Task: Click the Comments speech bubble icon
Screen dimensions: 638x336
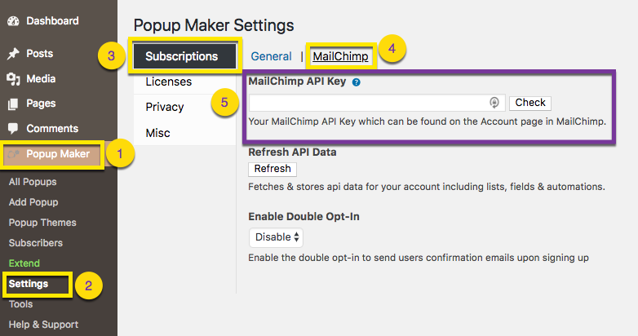Action: 13,129
